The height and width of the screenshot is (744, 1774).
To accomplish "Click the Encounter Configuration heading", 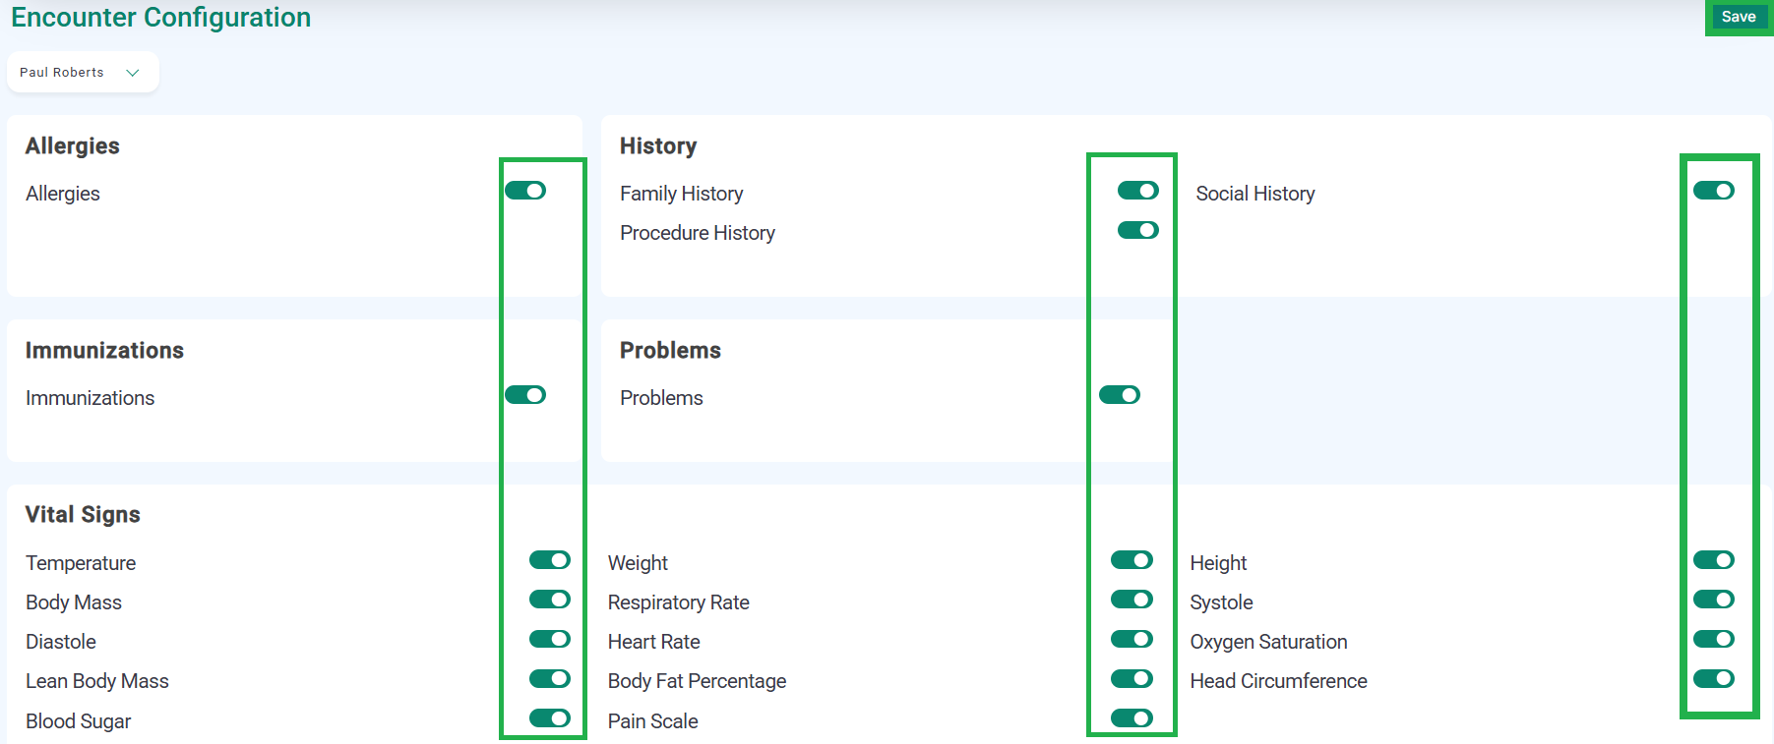I will [161, 18].
